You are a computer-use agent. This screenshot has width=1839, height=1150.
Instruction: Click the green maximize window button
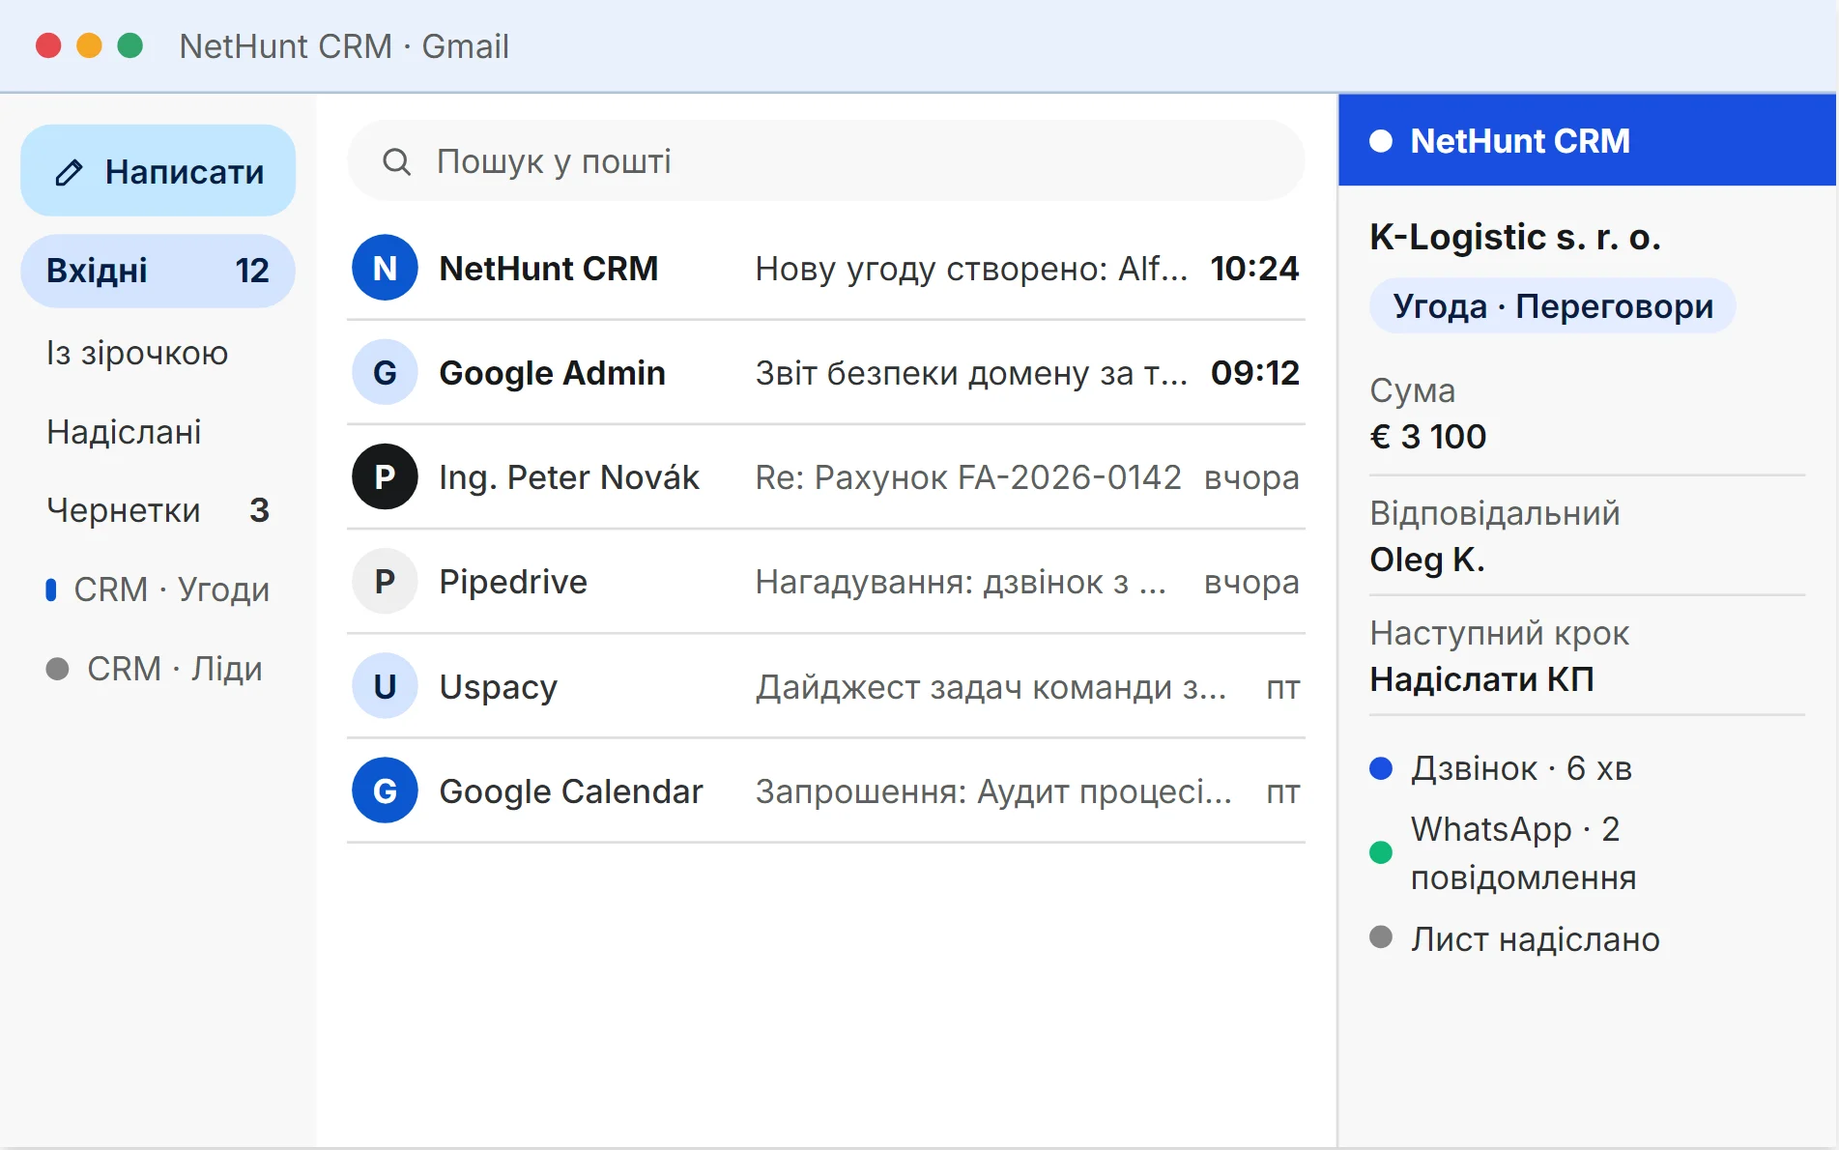[x=129, y=45]
